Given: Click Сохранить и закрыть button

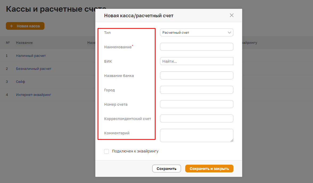Looking at the screenshot, I should (209, 169).
